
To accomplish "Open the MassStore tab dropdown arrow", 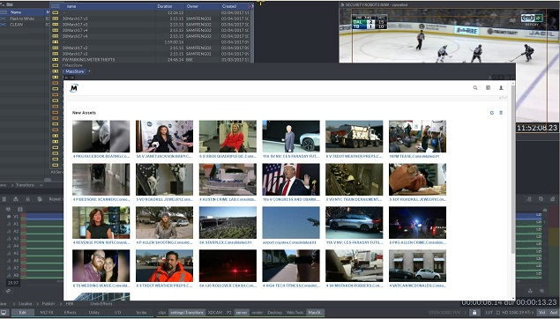I will point(89,71).
